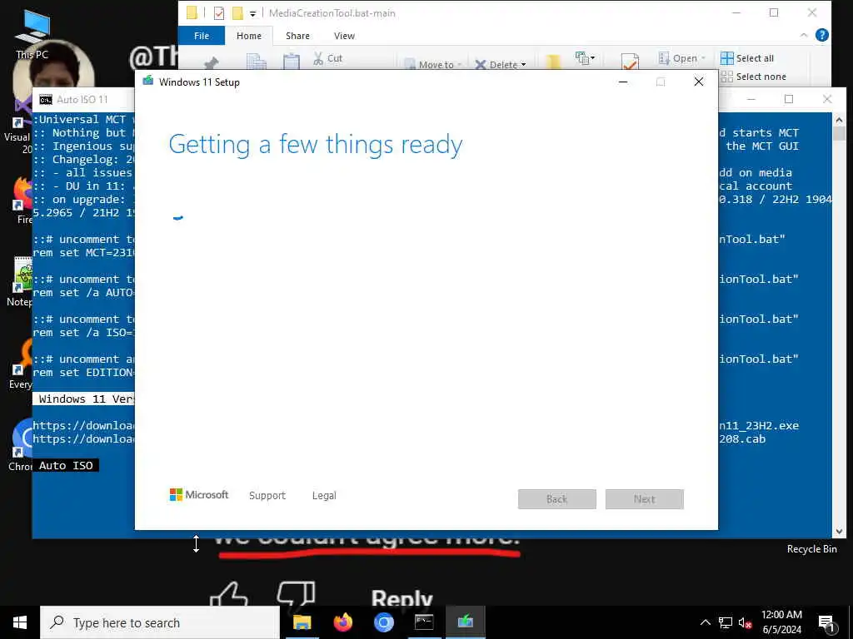Click the Back button in Setup
The image size is (853, 639).
point(557,499)
